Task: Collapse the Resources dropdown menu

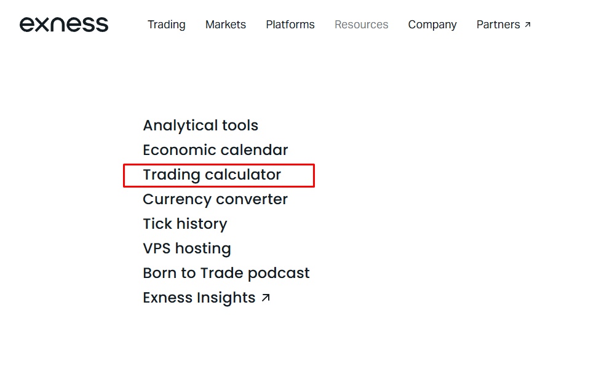Action: tap(361, 25)
